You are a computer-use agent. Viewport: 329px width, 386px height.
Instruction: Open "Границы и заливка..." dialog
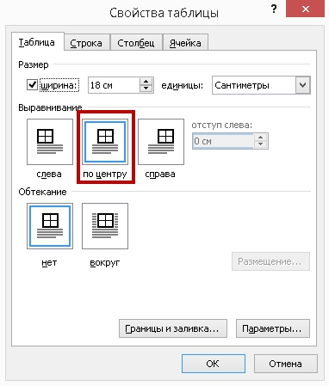(x=173, y=328)
